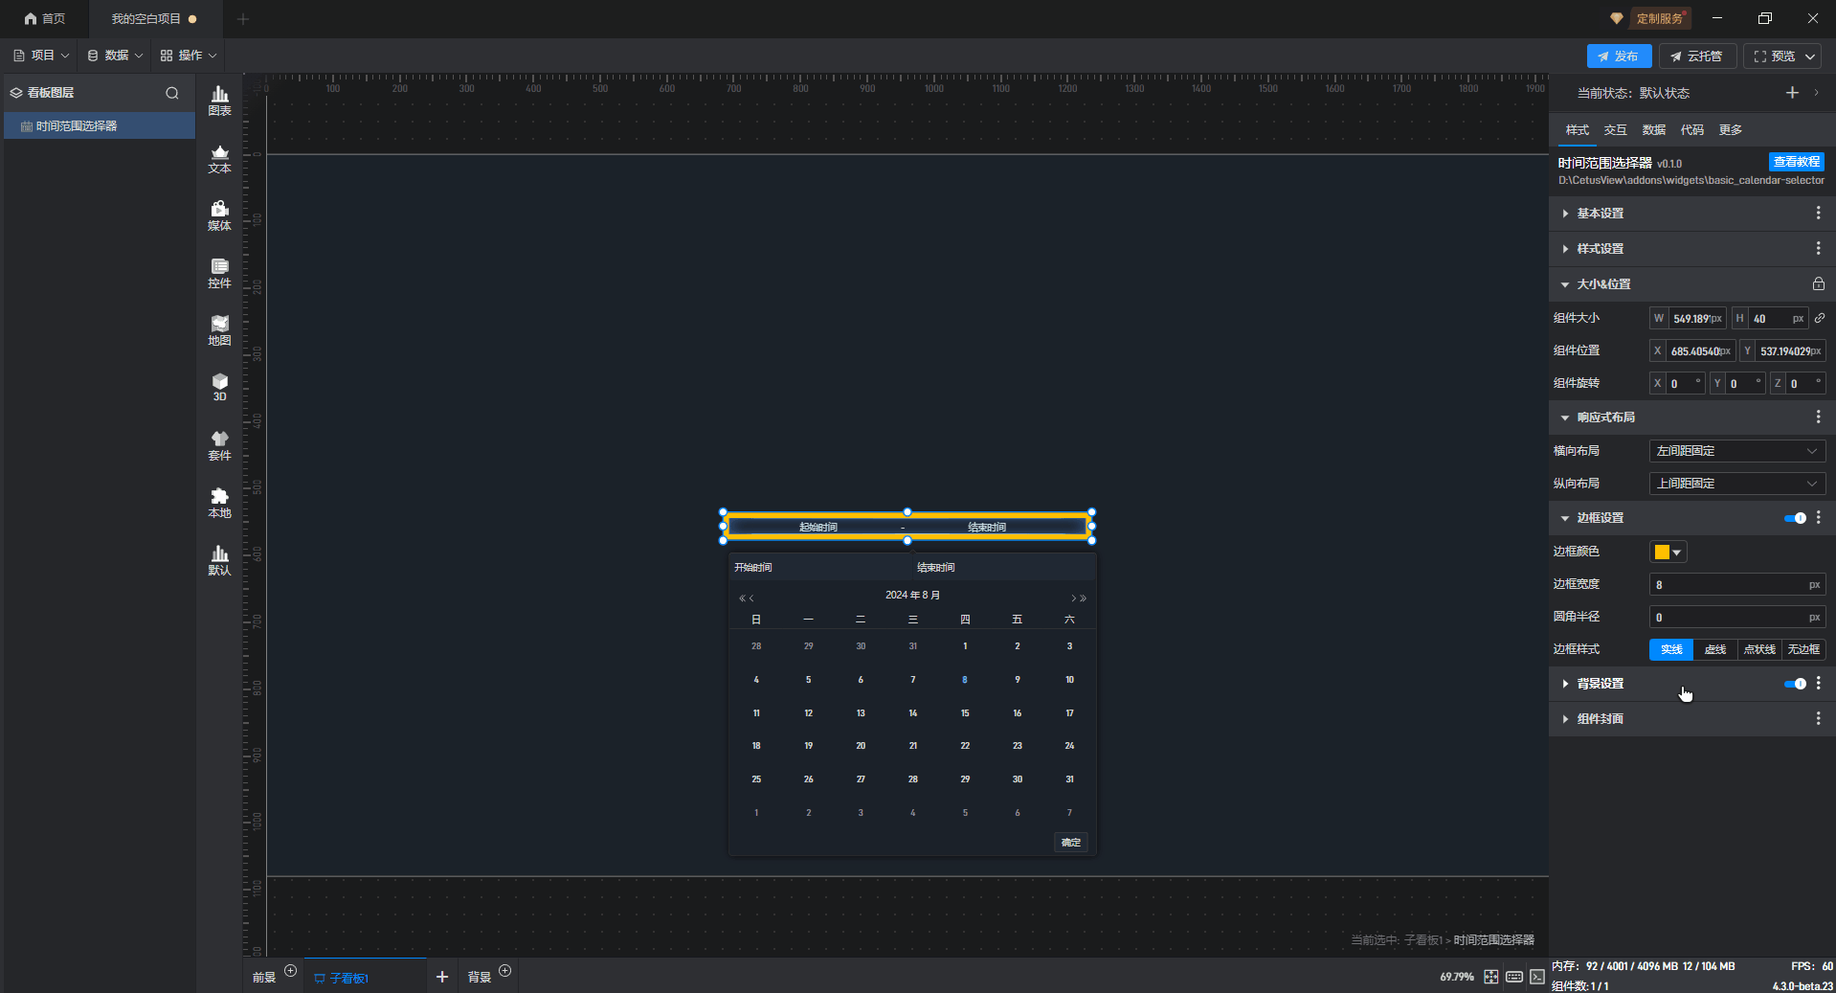This screenshot has height=993, width=1836.
Task: Switch to the 数据 tab in properties panel
Action: coord(1653,130)
